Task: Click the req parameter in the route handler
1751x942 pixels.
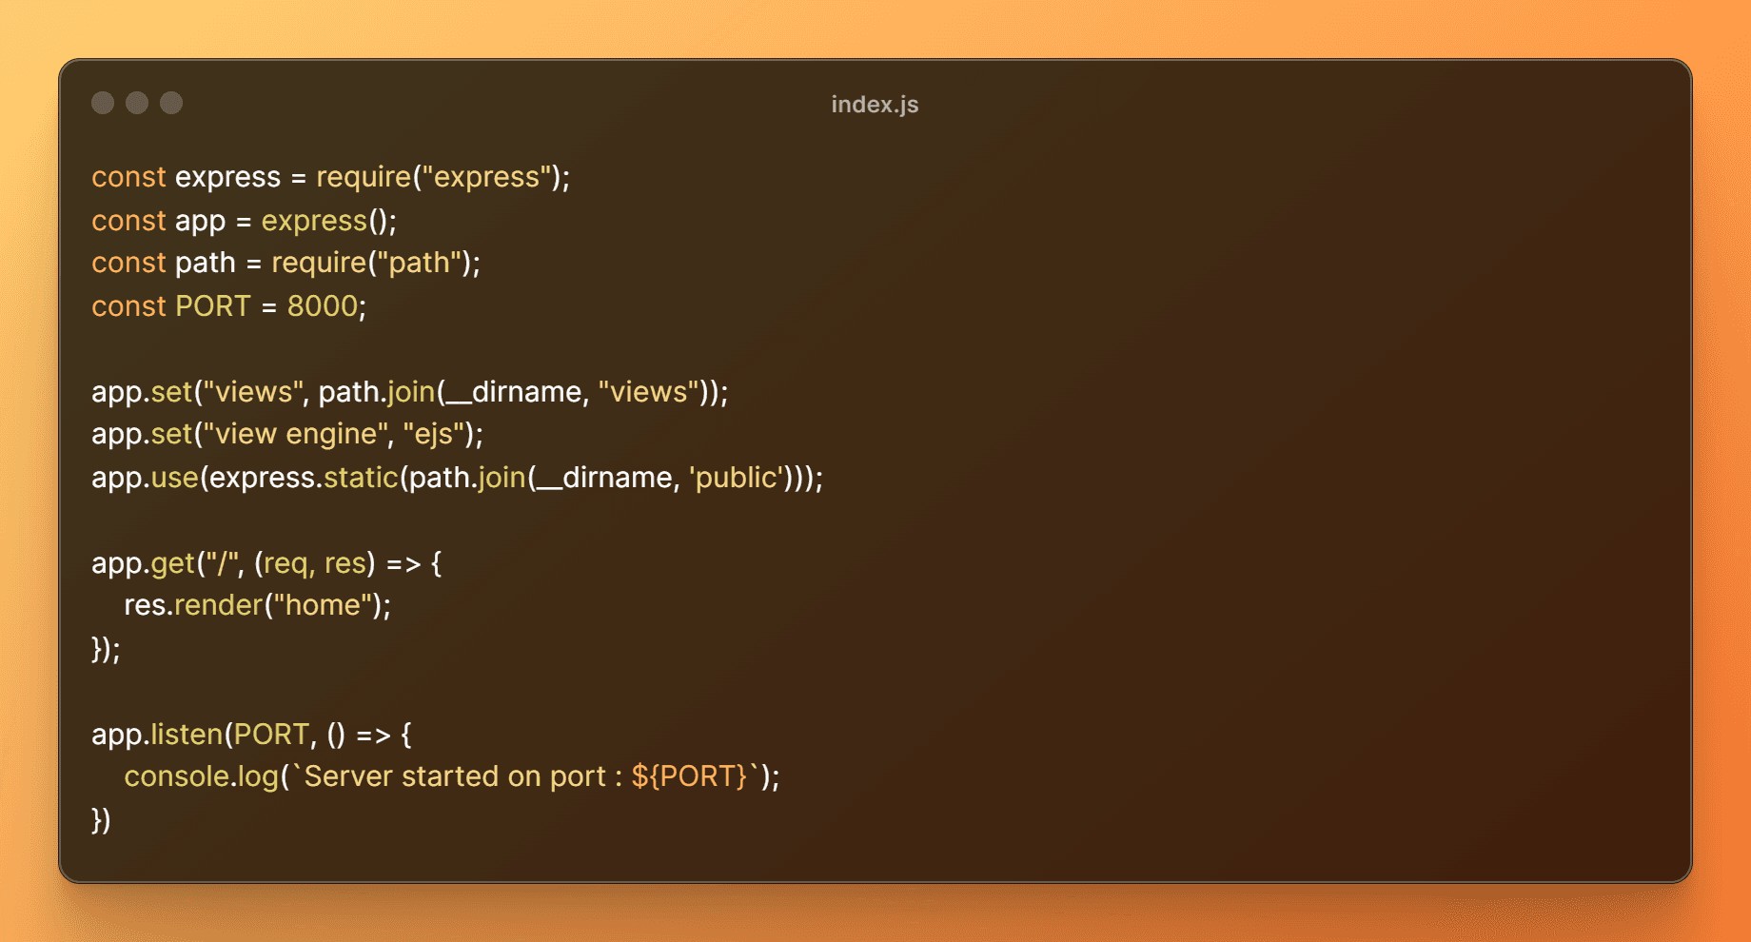Action: coord(285,563)
